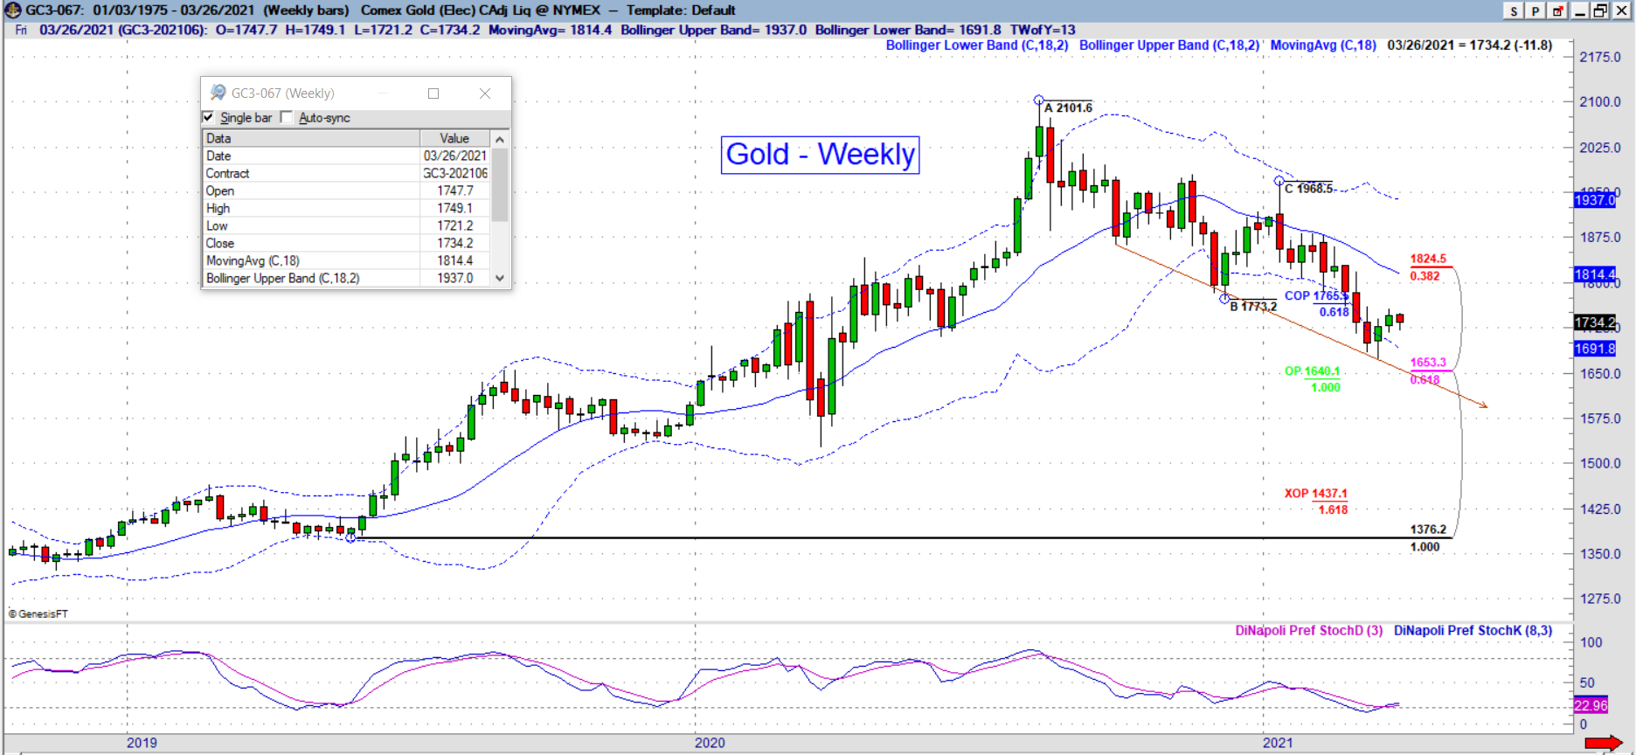Maximize the GC3-067 (Weekly) data window
Screen dimensions: 1636x755
[x=433, y=94]
